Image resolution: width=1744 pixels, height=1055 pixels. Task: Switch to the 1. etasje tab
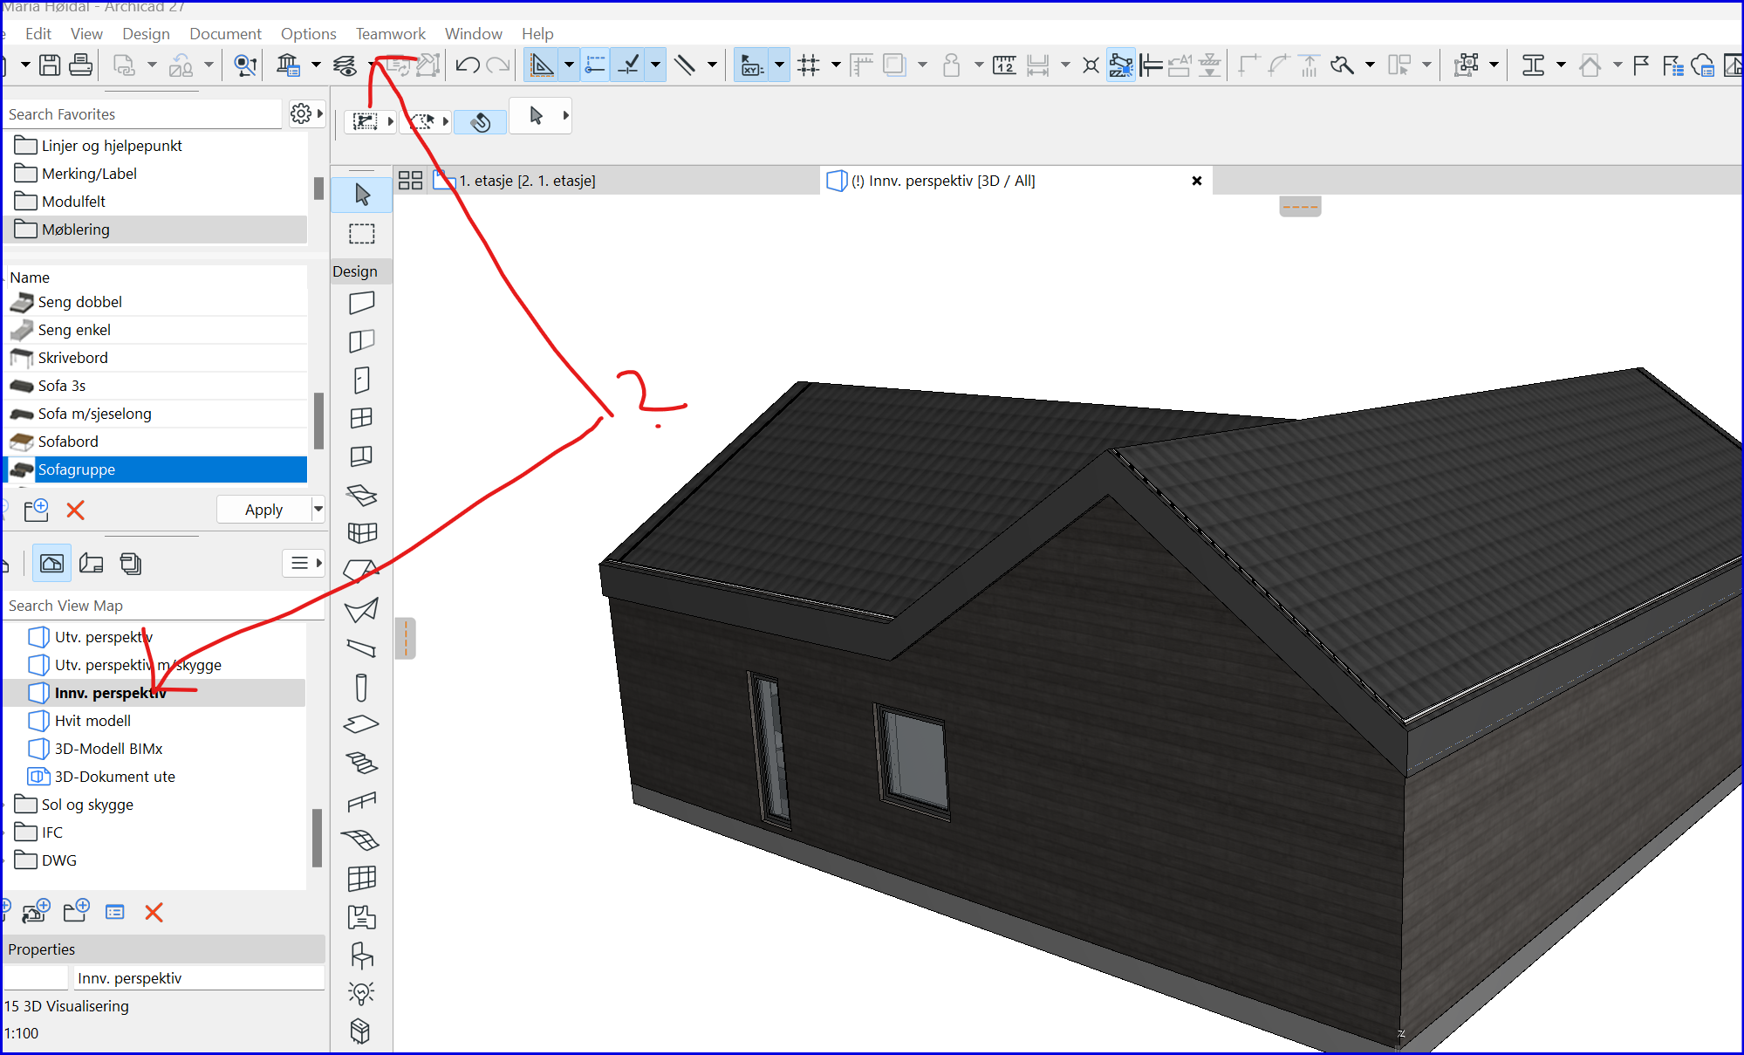(x=527, y=181)
